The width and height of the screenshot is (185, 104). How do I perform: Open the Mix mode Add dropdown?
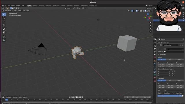[174, 90]
